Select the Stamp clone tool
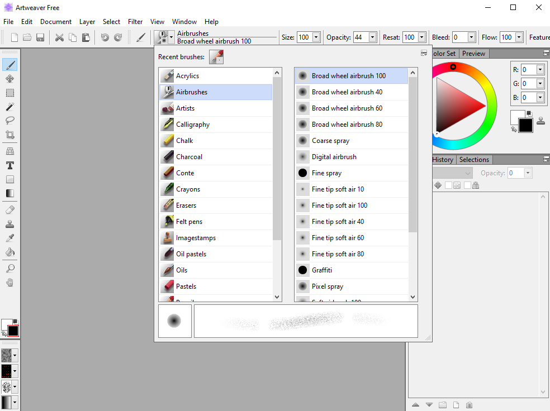550x411 pixels. coord(10,224)
